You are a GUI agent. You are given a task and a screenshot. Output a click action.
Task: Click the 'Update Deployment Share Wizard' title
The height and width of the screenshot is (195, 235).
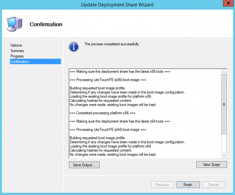point(117,5)
